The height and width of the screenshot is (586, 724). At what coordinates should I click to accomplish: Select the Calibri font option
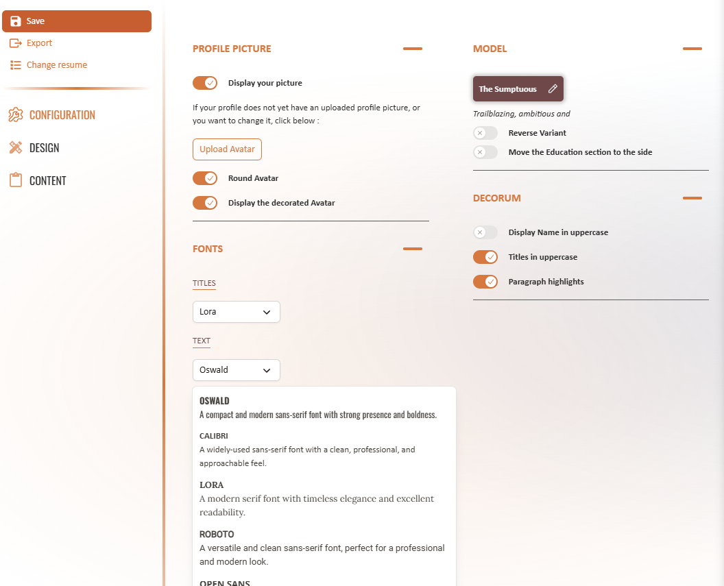click(x=324, y=450)
